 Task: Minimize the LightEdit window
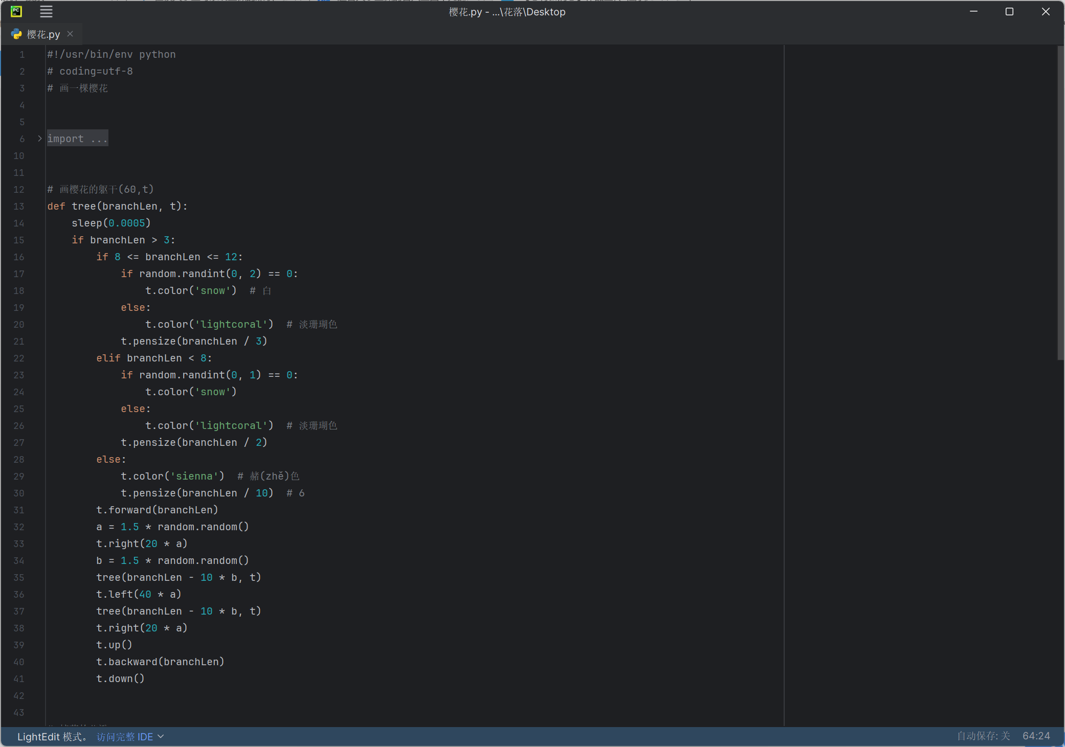tap(973, 11)
